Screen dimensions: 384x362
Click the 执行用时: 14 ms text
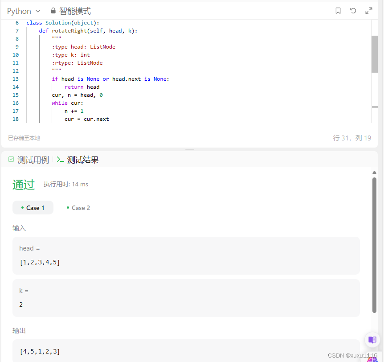[66, 184]
